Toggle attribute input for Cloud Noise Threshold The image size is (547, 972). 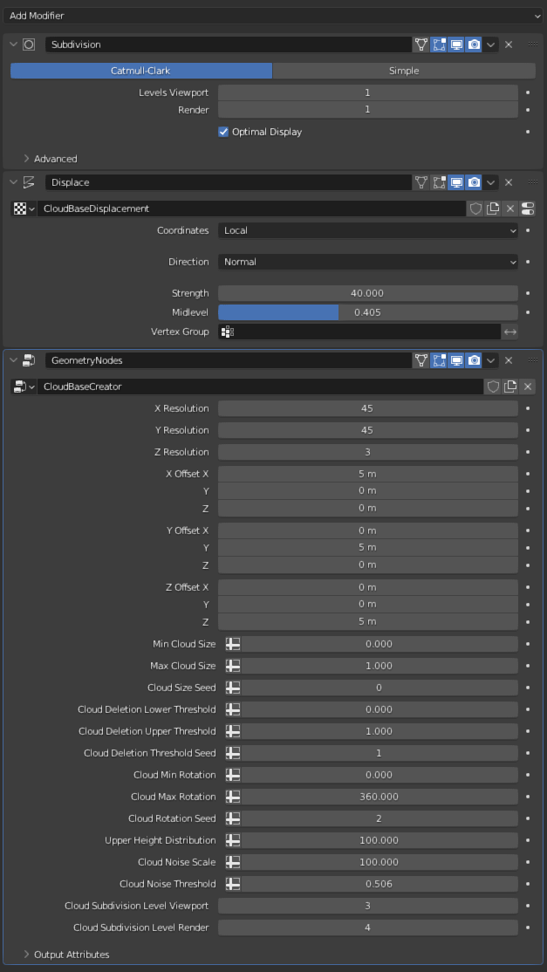pyautogui.click(x=232, y=884)
